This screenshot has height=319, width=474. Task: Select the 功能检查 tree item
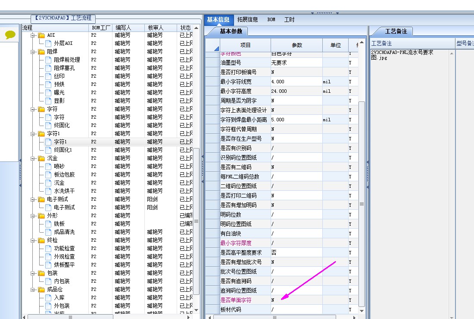tap(64, 248)
